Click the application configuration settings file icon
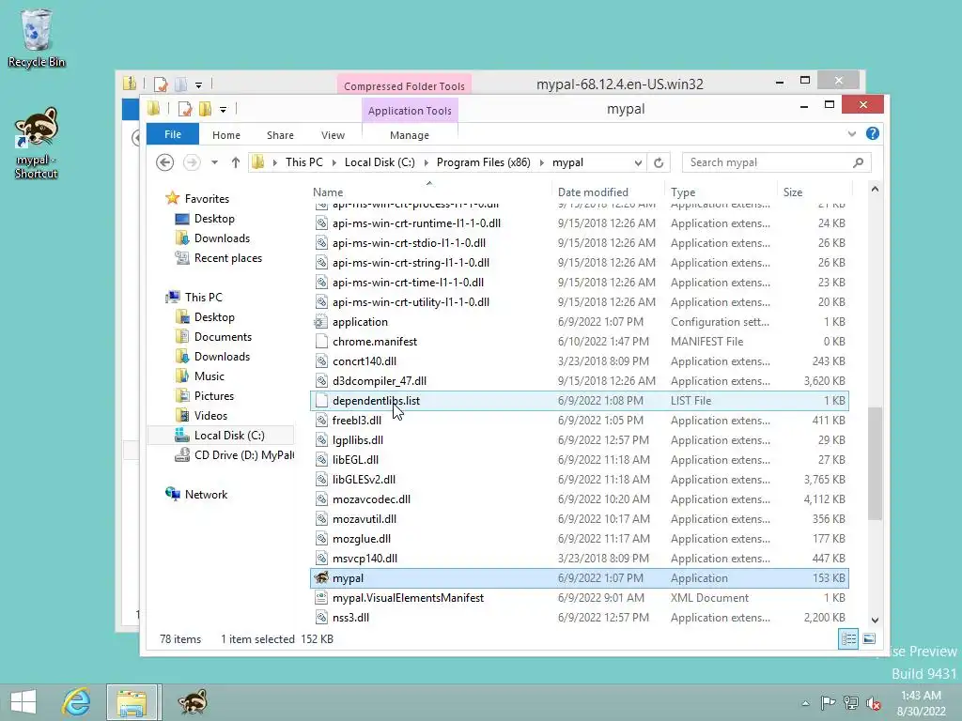 click(x=321, y=322)
